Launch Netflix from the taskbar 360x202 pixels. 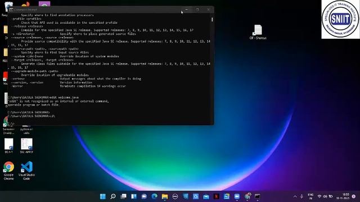(x=216, y=196)
